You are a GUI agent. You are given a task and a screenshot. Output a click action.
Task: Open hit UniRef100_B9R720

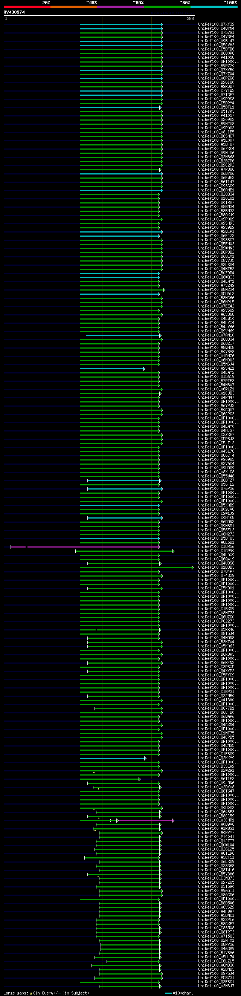click(216, 66)
